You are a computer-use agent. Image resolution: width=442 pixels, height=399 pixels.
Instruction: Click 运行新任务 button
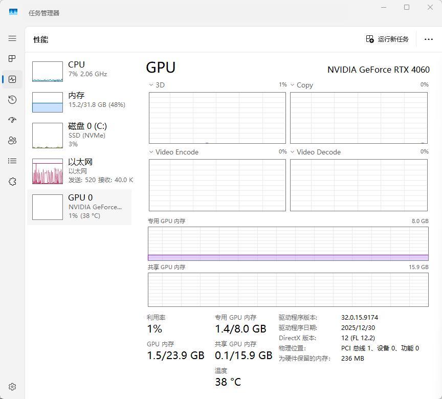[387, 39]
